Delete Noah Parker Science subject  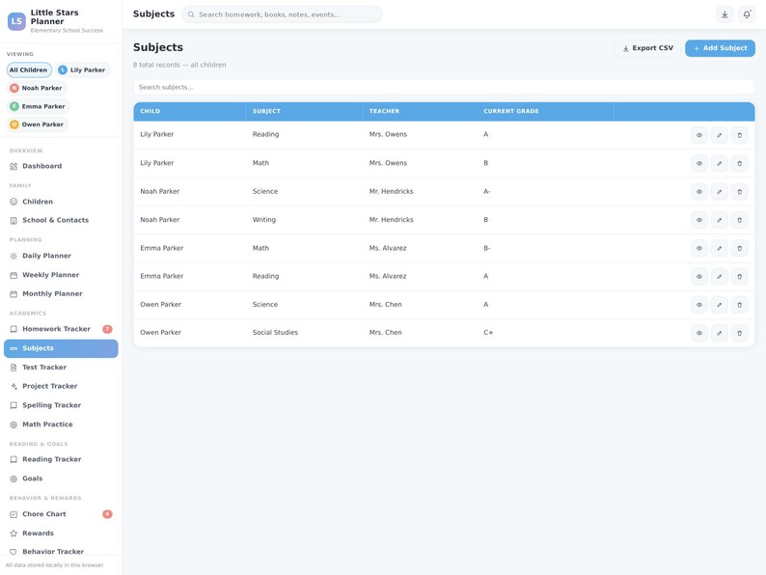click(739, 192)
